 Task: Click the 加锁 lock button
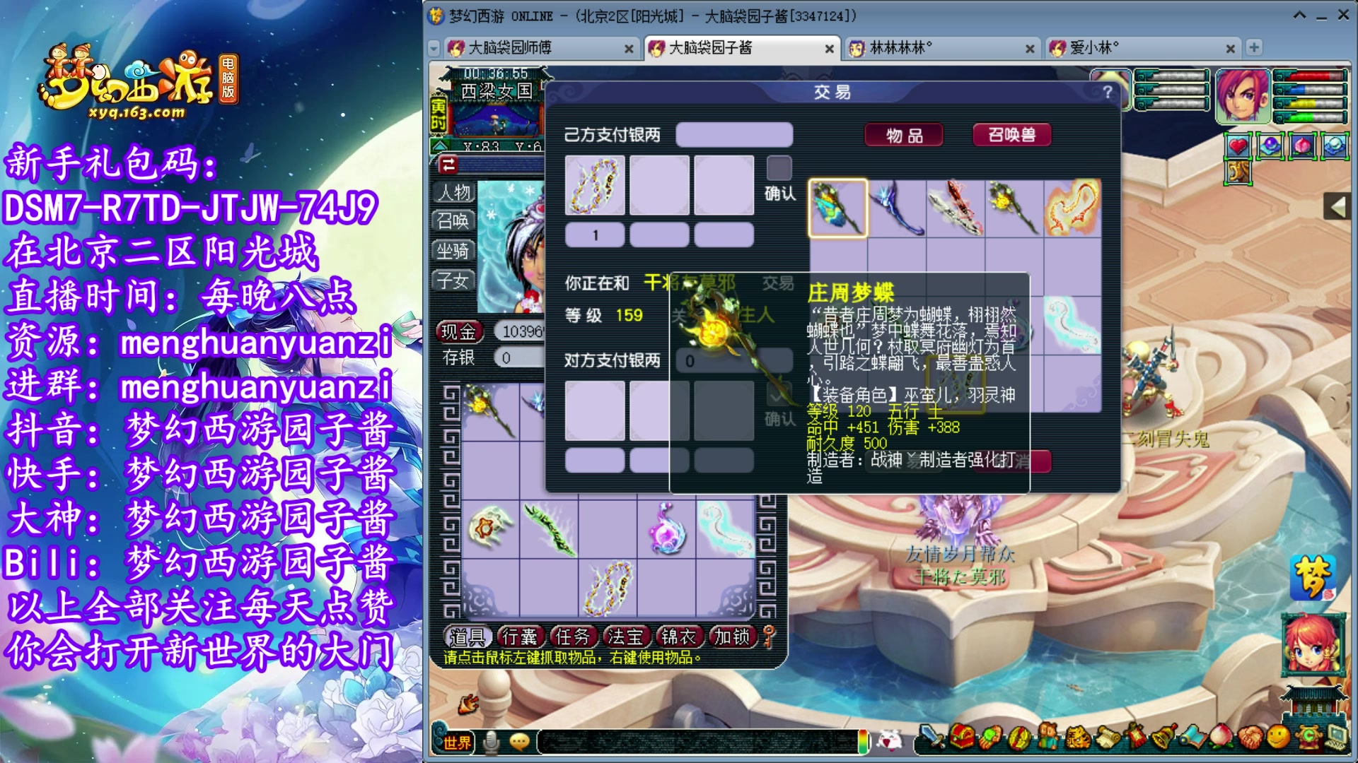[732, 637]
